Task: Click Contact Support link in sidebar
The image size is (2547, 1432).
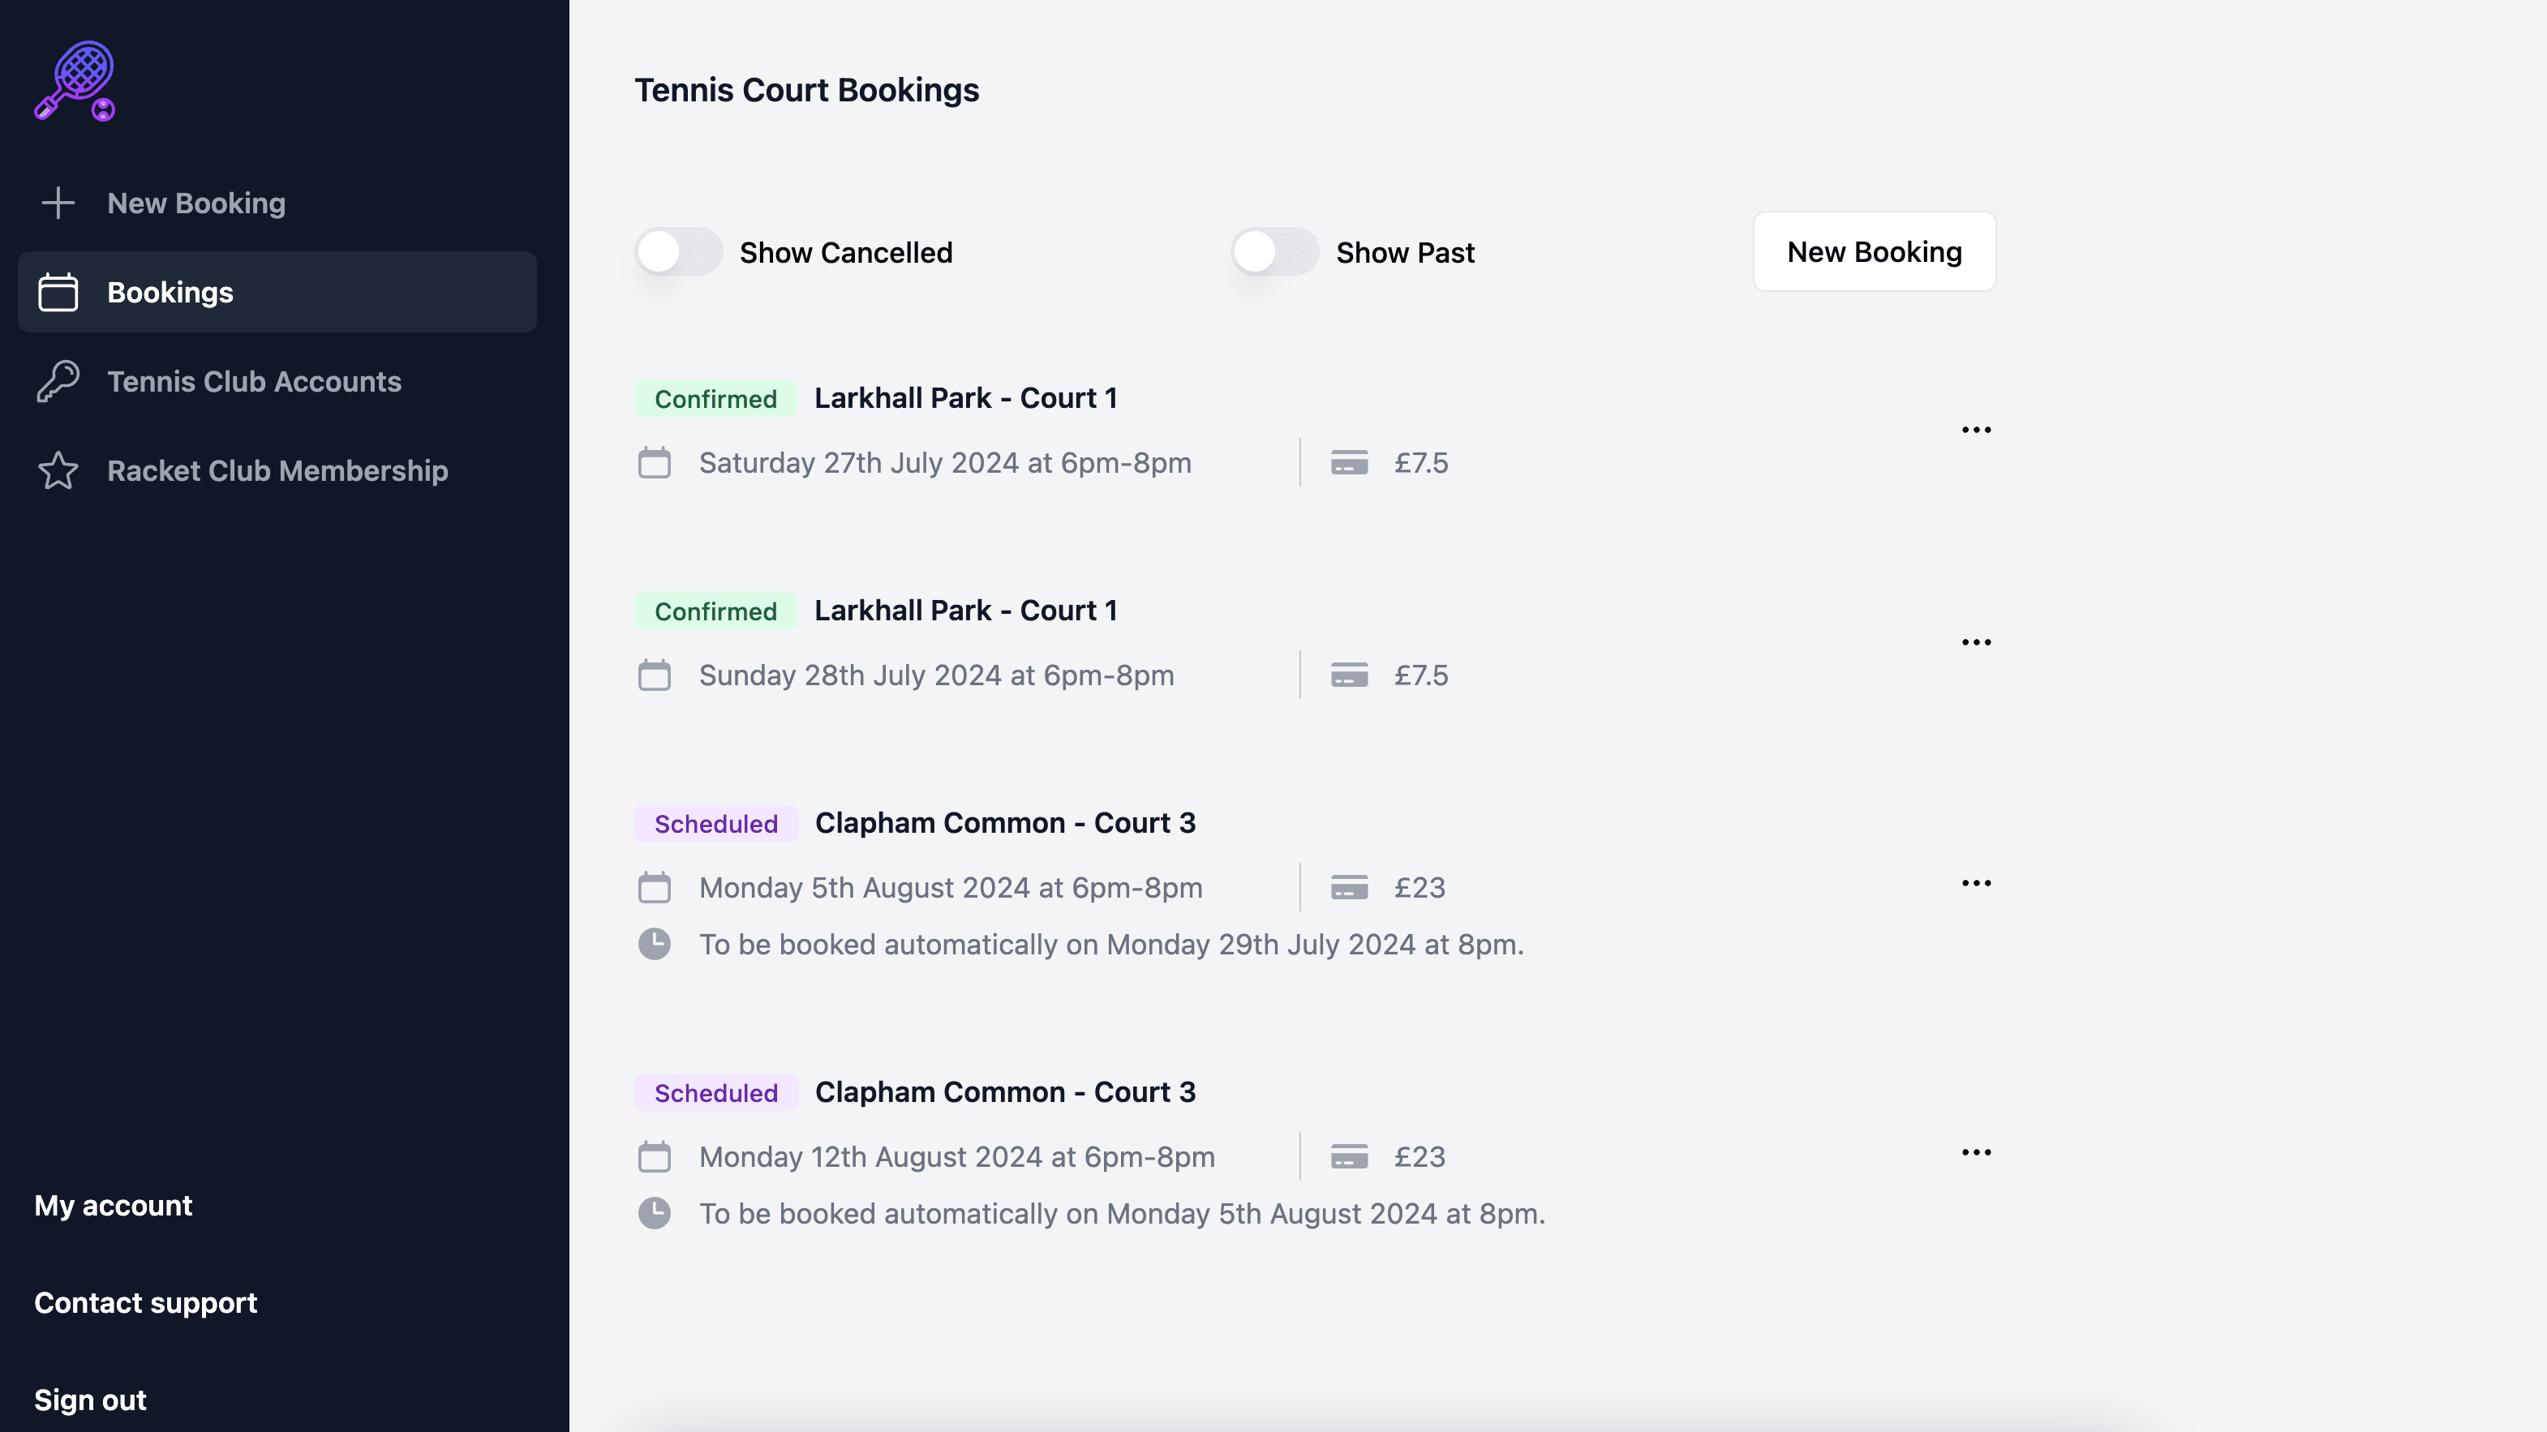Action: point(145,1302)
